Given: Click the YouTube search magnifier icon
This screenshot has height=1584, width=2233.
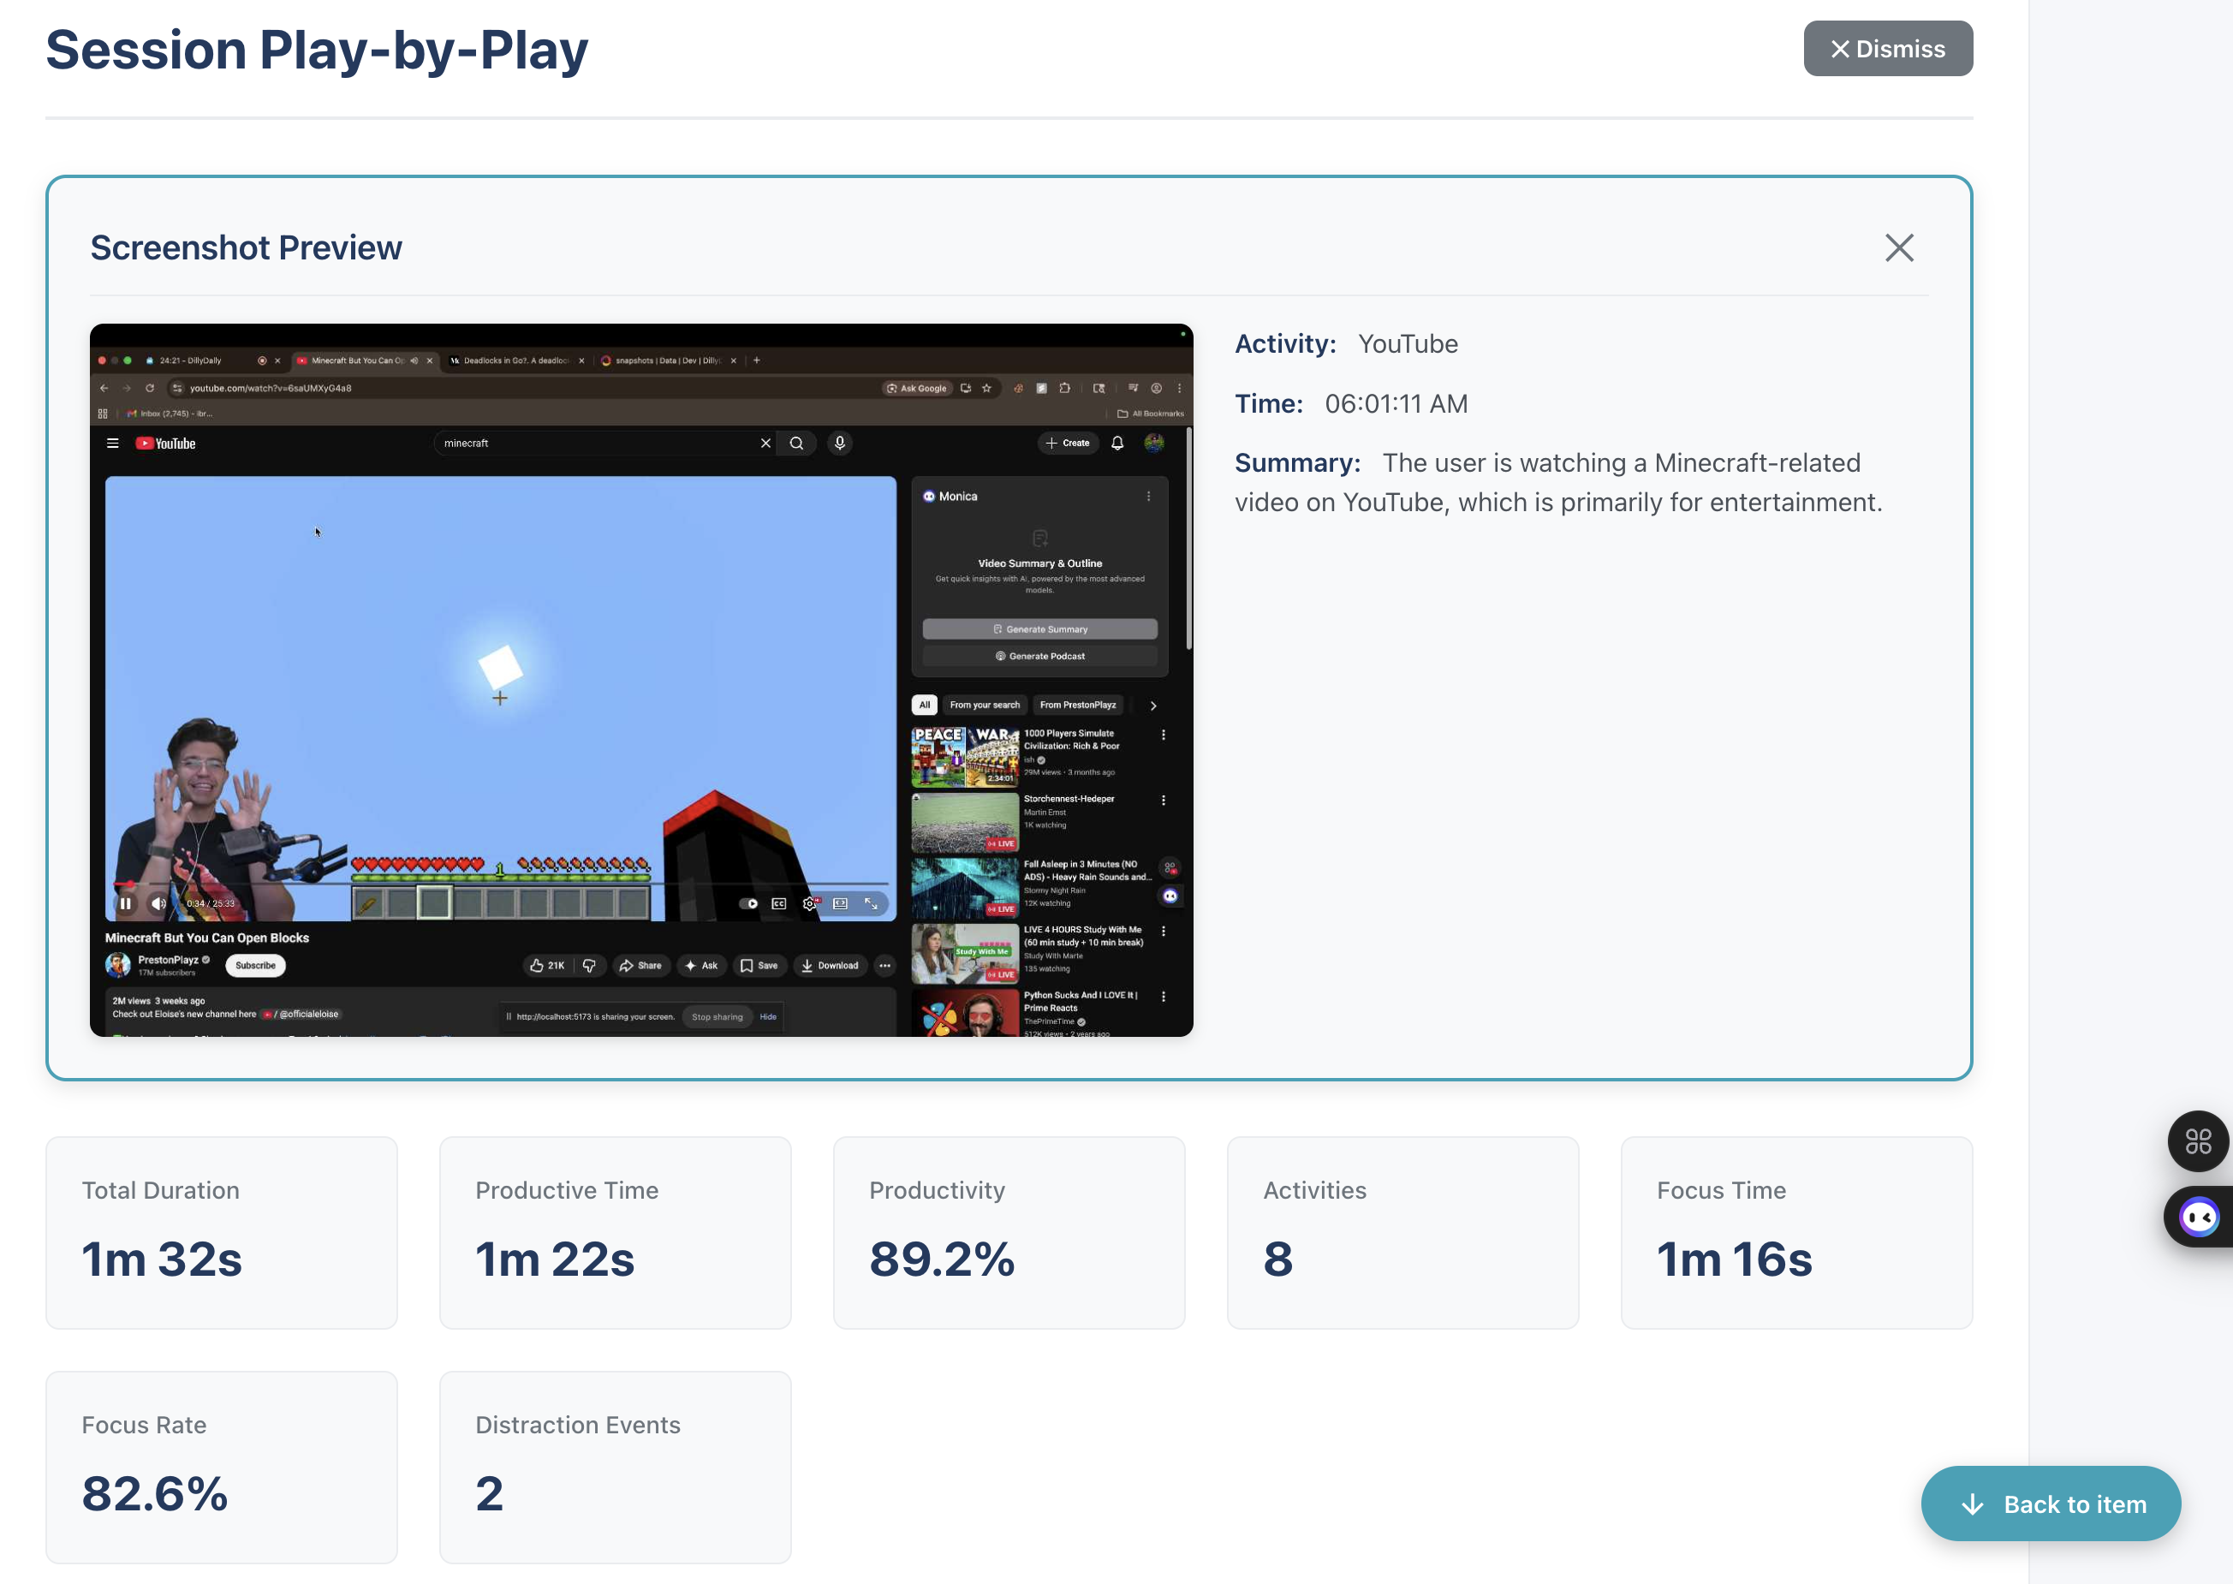Looking at the screenshot, I should click(796, 443).
